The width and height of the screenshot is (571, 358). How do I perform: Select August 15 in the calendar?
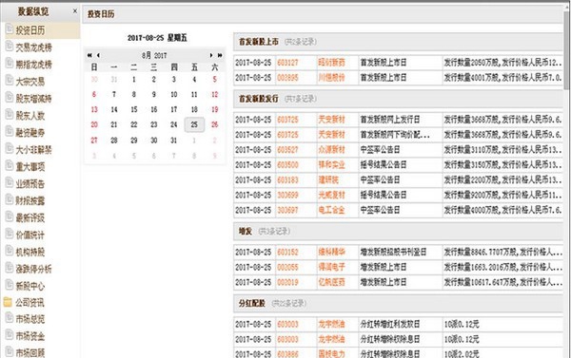[134, 109]
